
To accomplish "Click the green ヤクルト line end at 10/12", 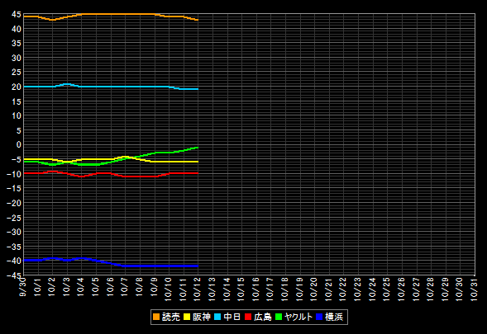I will pos(198,148).
